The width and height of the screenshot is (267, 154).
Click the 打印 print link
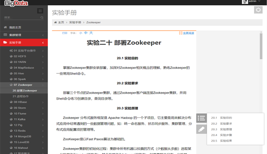(65, 33)
